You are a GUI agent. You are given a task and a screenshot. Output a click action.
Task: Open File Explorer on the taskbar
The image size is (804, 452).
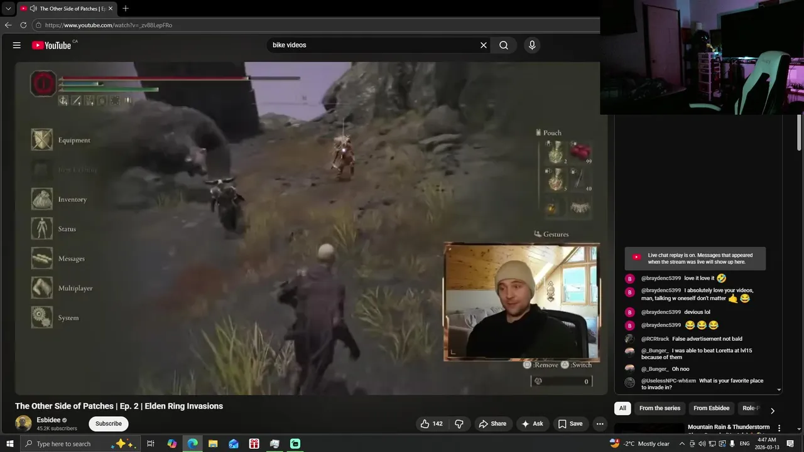pos(213,444)
